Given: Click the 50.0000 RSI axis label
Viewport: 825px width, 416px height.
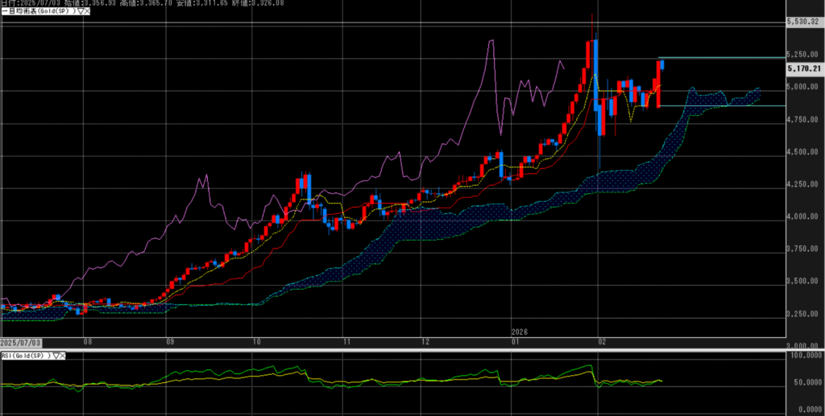Looking at the screenshot, I should tap(803, 383).
